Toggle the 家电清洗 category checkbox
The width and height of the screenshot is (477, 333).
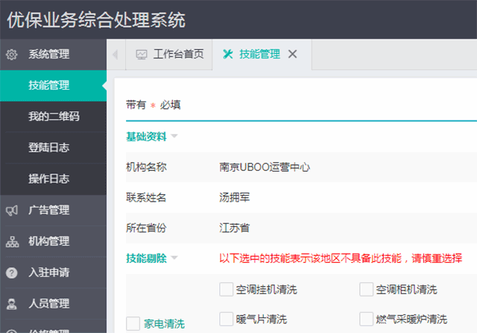pos(133,323)
